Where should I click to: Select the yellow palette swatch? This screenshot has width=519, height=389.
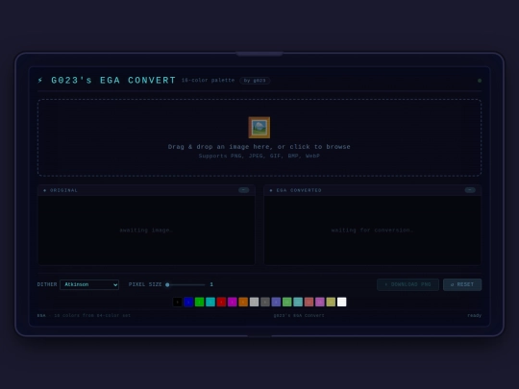pos(331,302)
